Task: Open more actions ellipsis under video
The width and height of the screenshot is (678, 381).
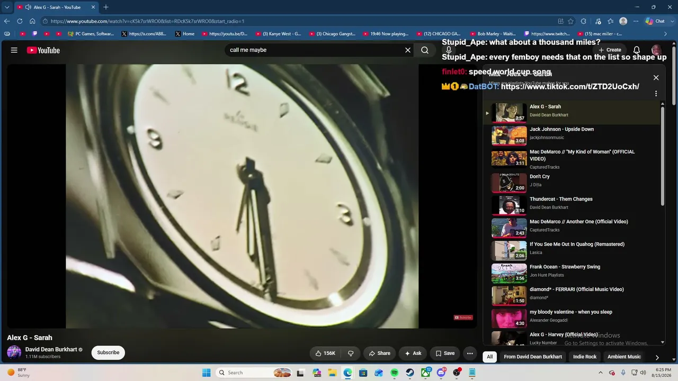Action: point(470,353)
